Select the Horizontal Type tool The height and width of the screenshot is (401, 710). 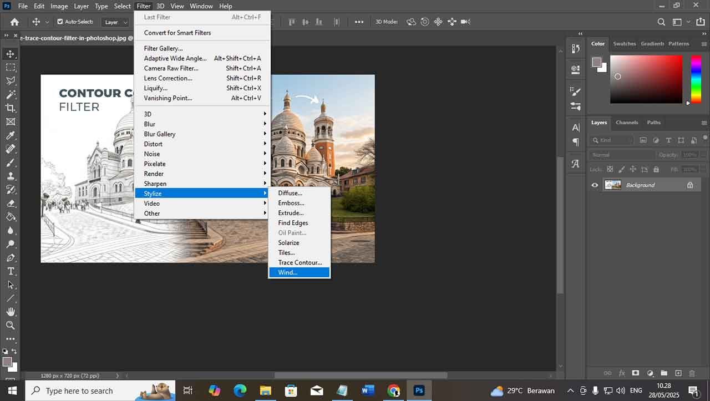pos(11,271)
